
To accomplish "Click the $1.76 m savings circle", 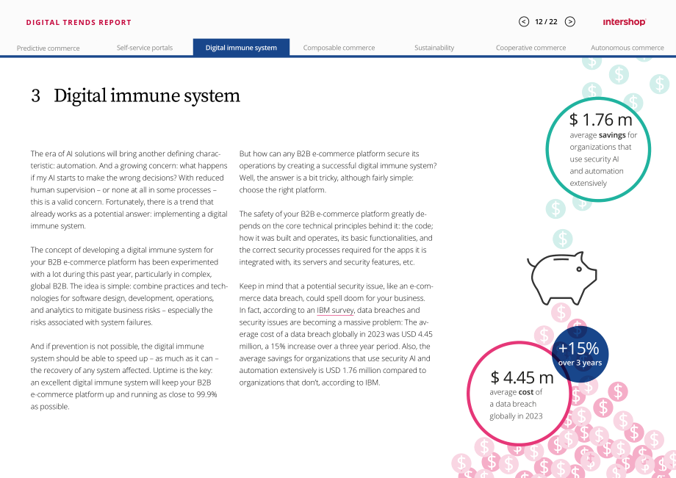I will [598, 149].
